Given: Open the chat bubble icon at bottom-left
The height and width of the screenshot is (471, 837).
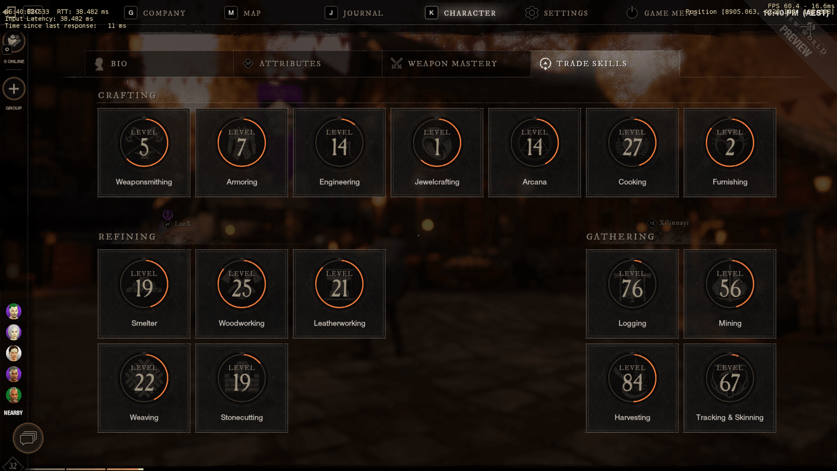Looking at the screenshot, I should 28,438.
